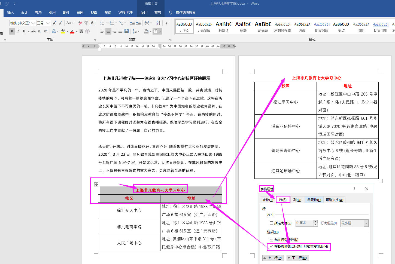395x264 pixels.
Task: Click 下一行(N) button
Action: pyautogui.click(x=298, y=258)
